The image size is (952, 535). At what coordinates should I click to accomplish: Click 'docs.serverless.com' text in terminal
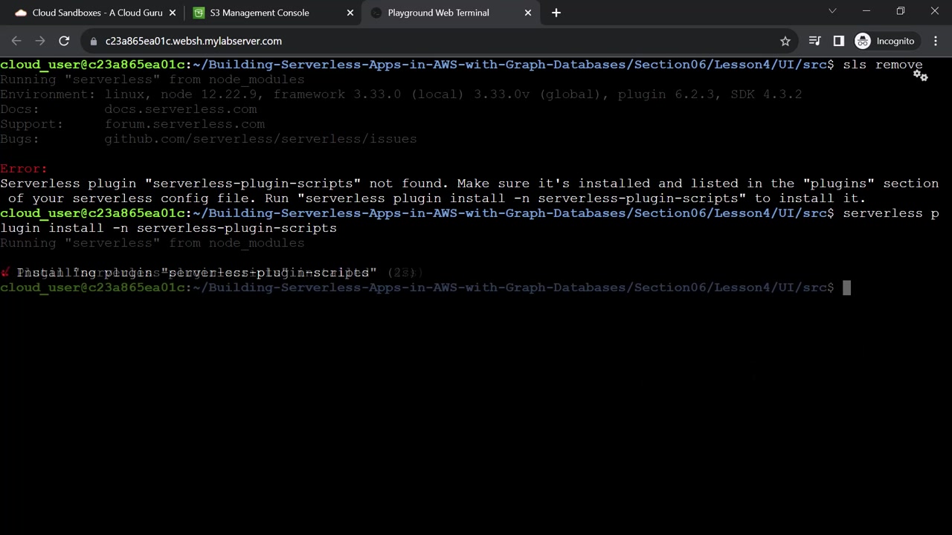pyautogui.click(x=181, y=109)
